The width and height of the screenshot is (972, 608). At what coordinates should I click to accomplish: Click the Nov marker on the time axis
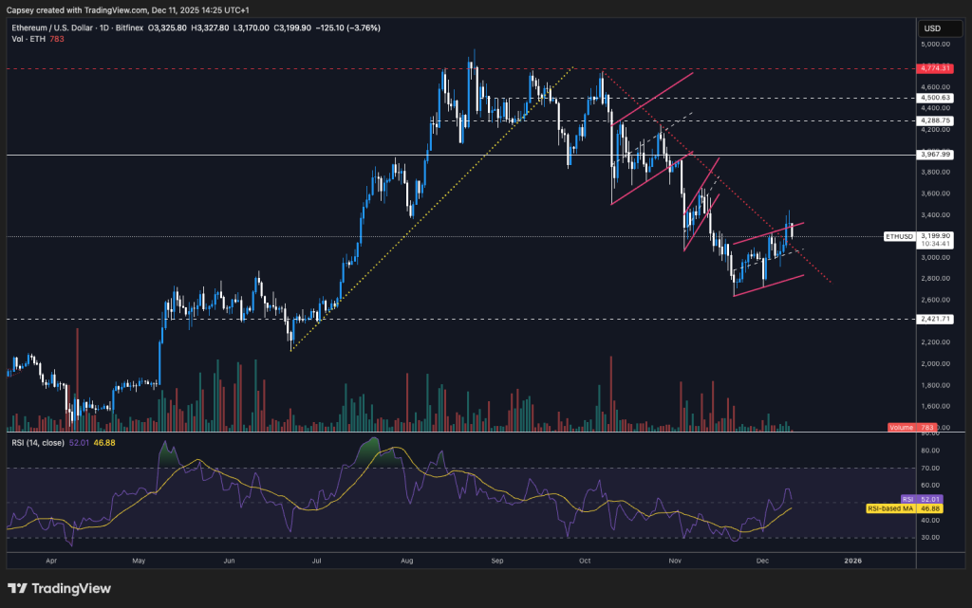coord(675,561)
